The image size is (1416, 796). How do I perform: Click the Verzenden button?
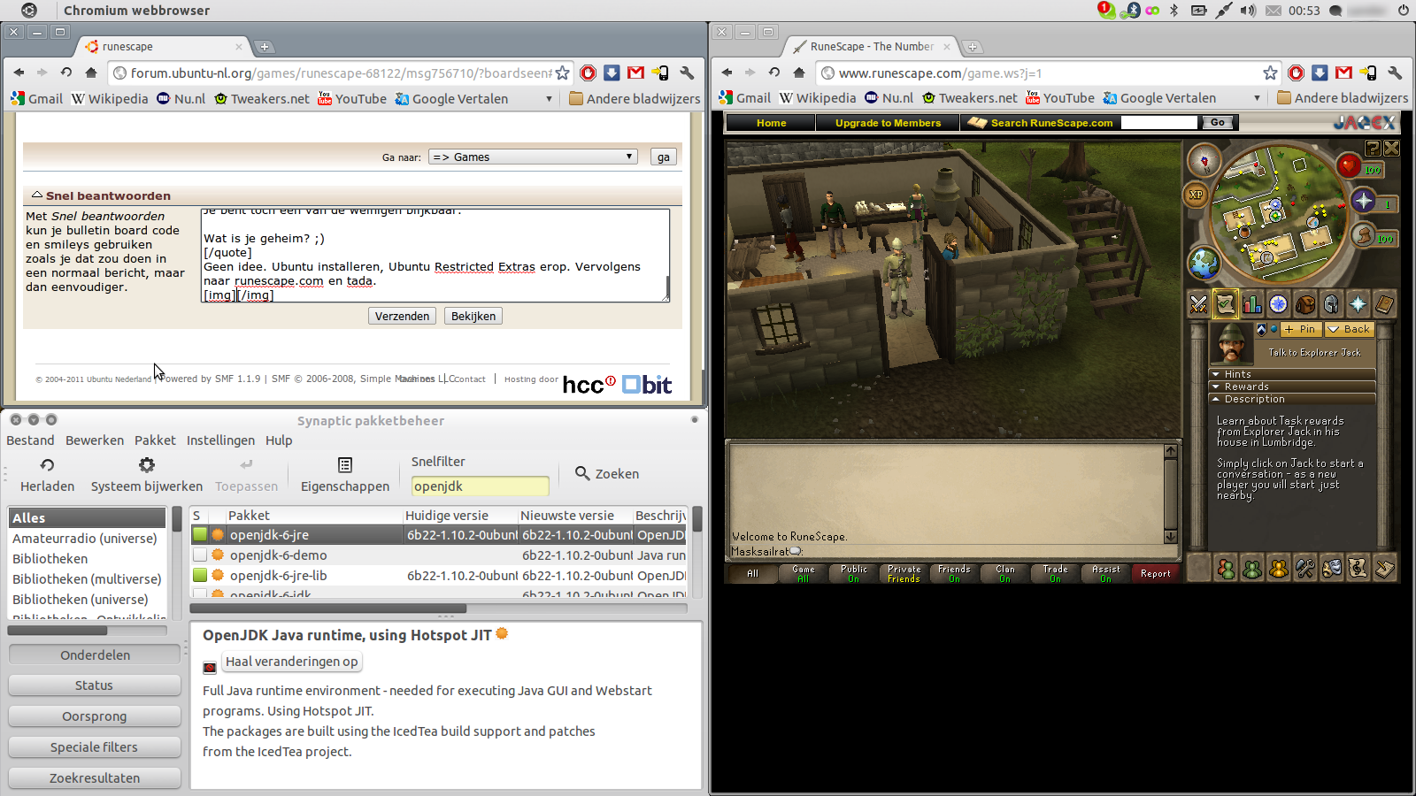[402, 316]
